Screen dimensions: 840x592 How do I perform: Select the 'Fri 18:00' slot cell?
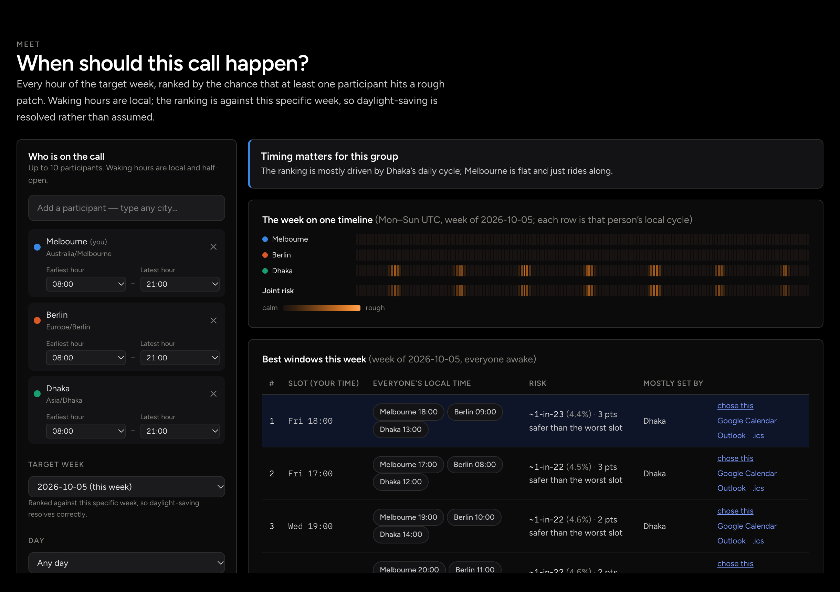coord(310,421)
